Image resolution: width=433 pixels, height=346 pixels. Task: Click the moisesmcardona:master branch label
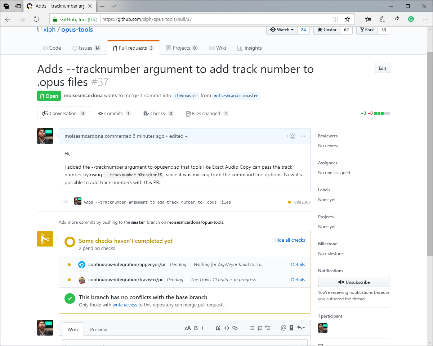tap(236, 96)
